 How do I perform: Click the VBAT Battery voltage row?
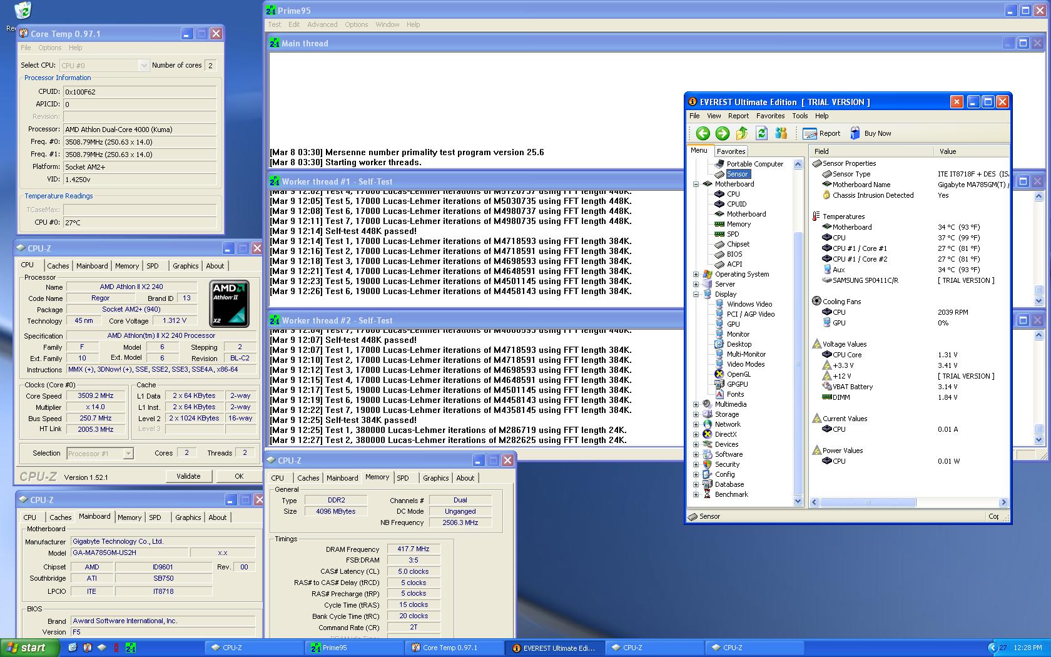[x=910, y=387]
